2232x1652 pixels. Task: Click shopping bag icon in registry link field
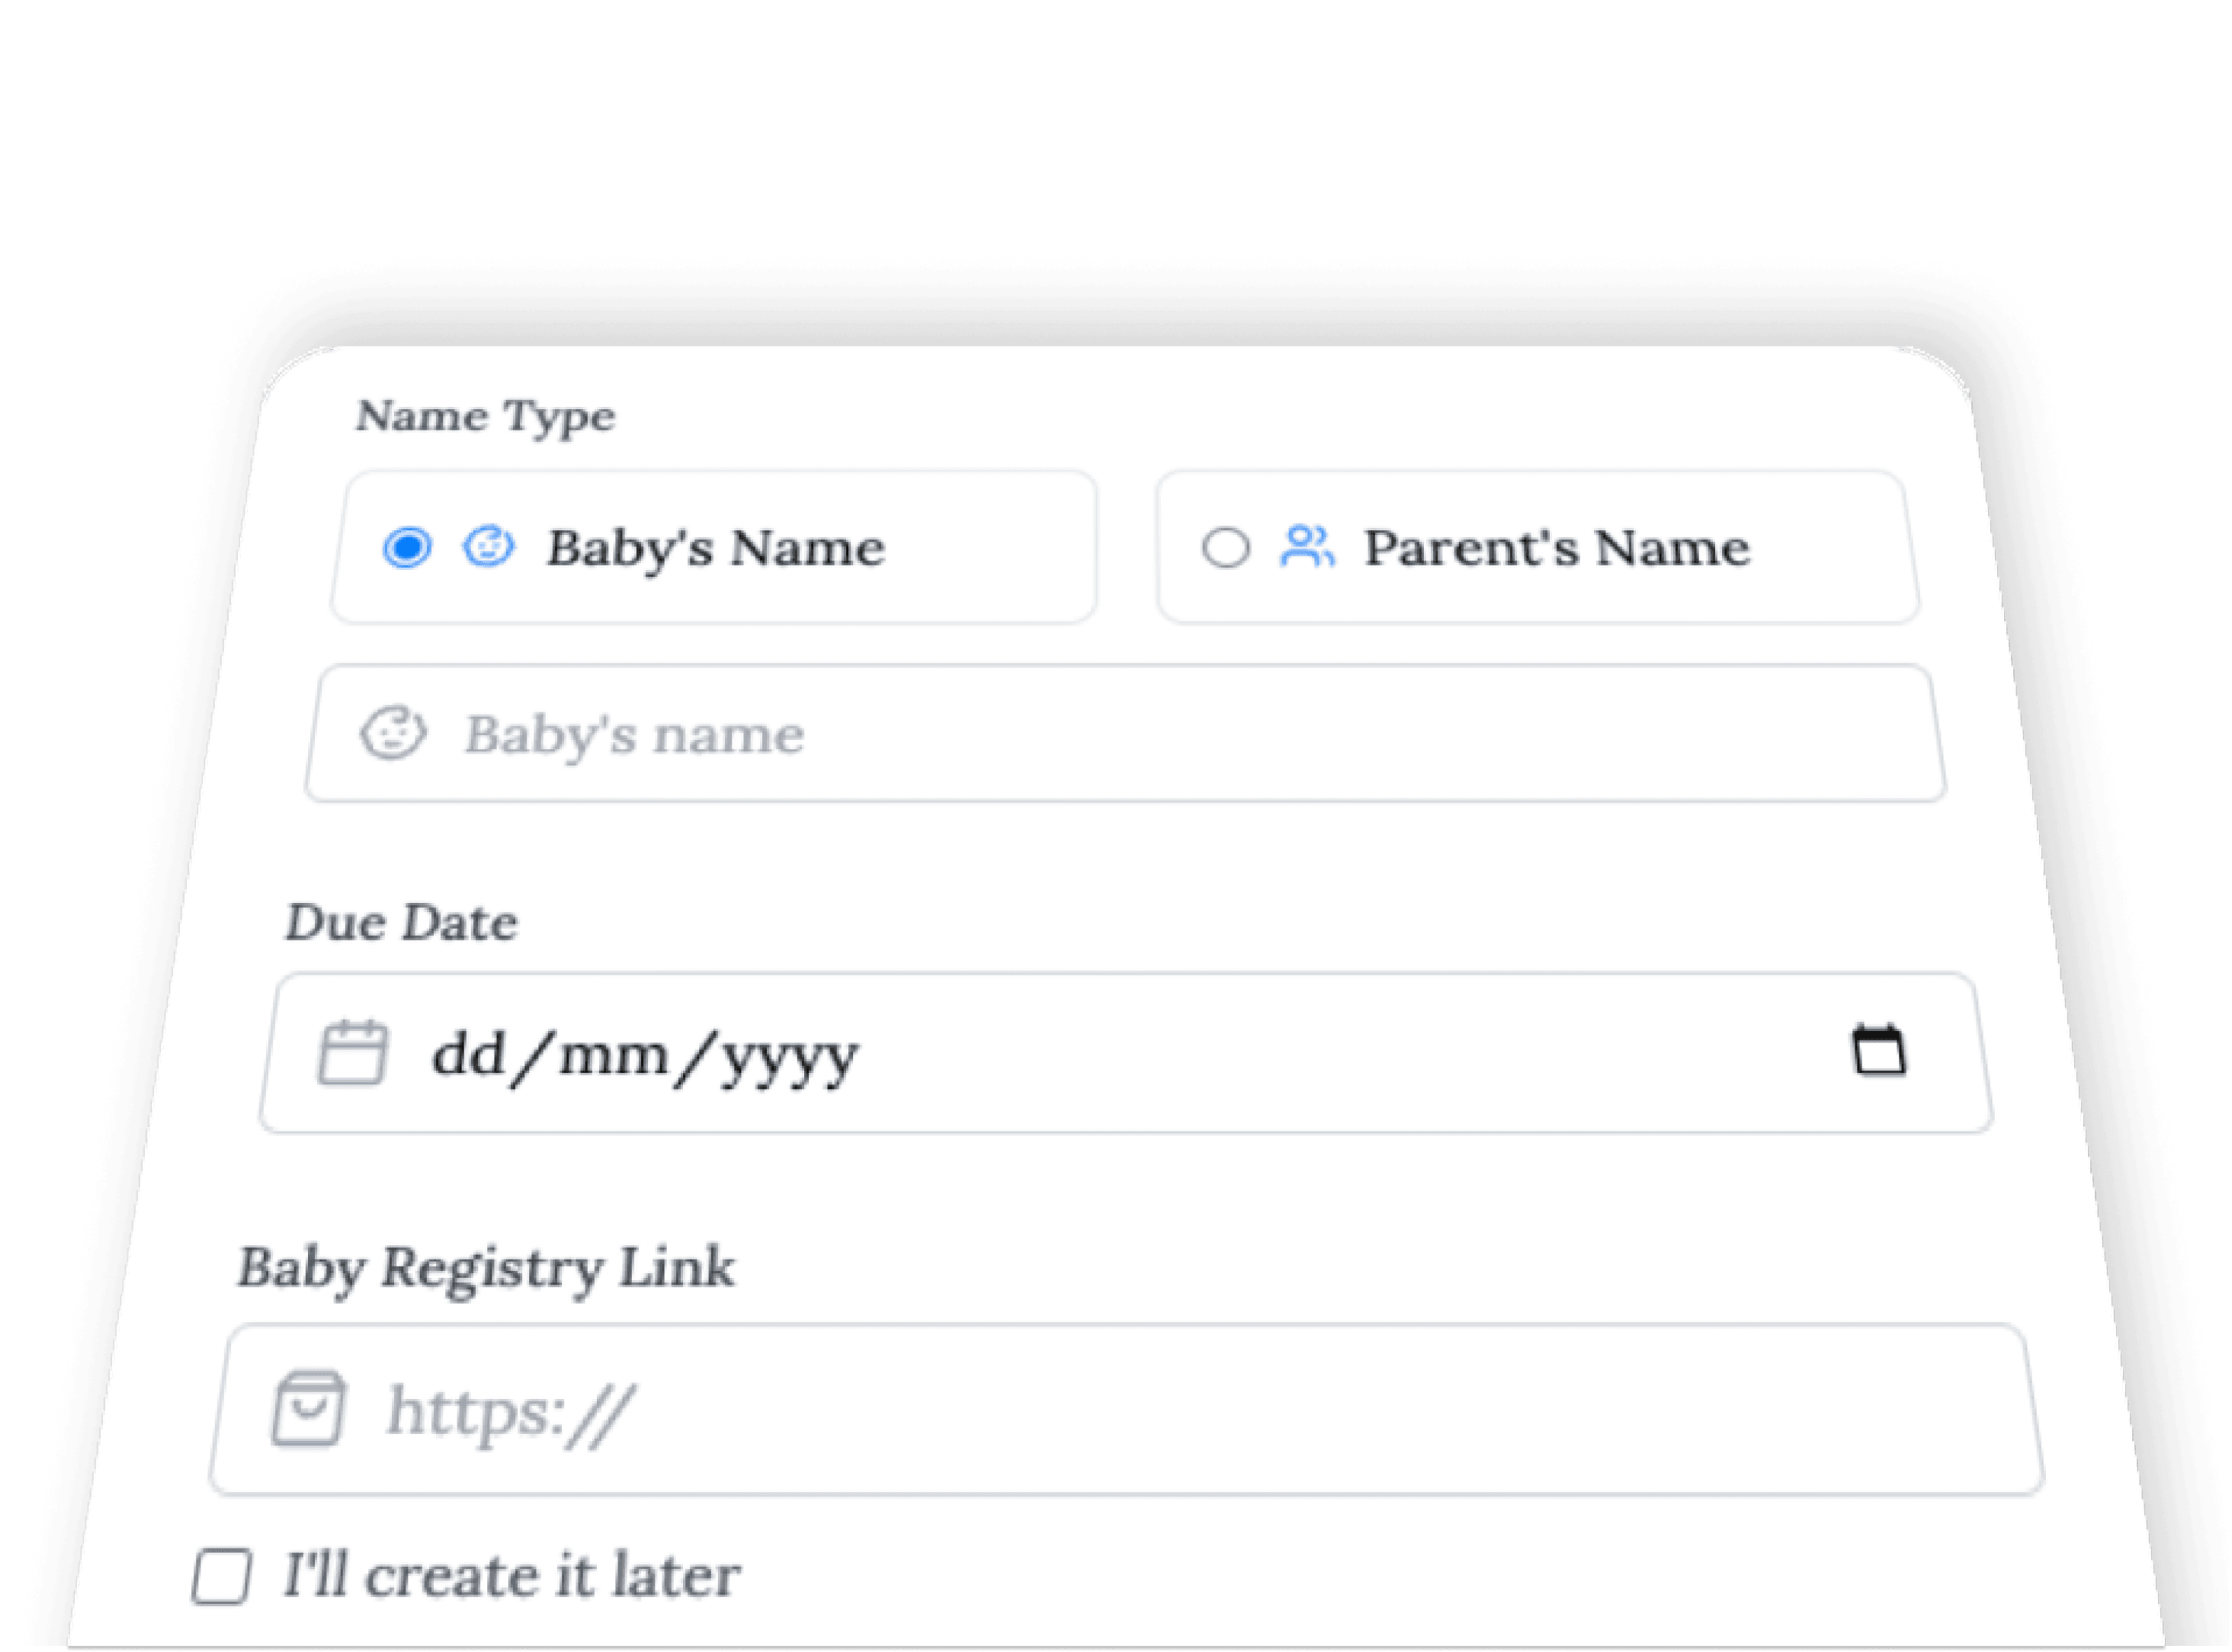click(x=309, y=1409)
